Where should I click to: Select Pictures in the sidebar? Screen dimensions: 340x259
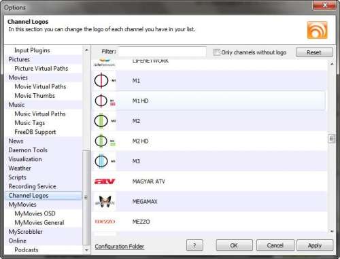click(19, 59)
